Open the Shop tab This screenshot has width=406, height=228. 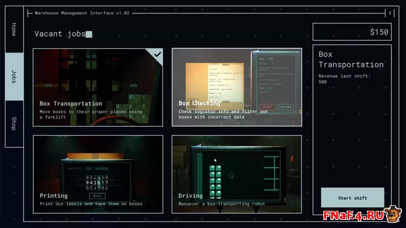(14, 124)
